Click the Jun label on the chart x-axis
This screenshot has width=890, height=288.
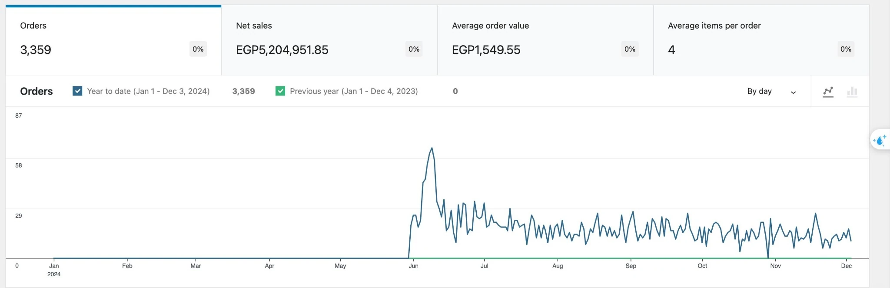coord(413,266)
